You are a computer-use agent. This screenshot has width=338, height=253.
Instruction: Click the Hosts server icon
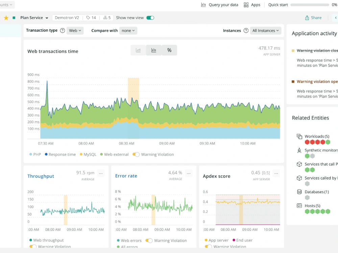point(299,206)
